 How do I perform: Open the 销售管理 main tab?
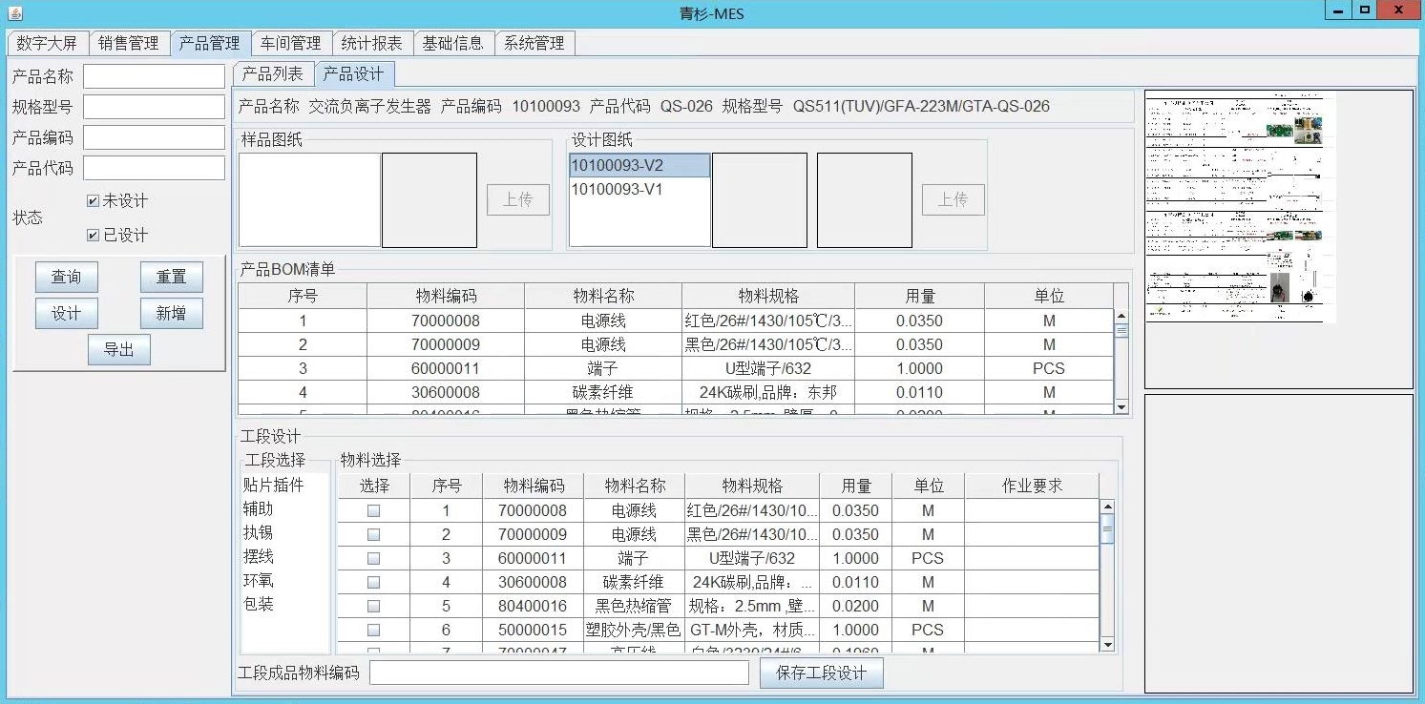pos(129,43)
